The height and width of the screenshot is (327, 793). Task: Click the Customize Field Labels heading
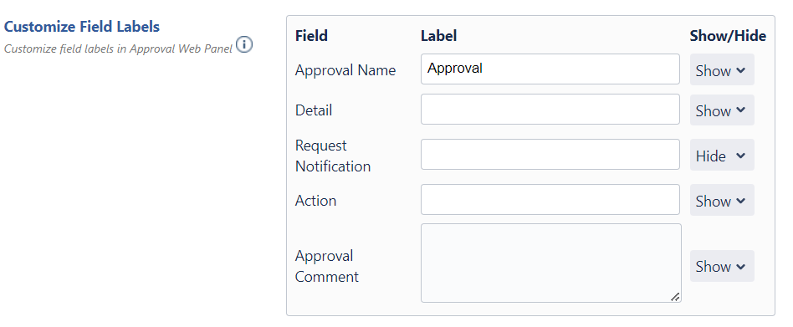click(82, 27)
